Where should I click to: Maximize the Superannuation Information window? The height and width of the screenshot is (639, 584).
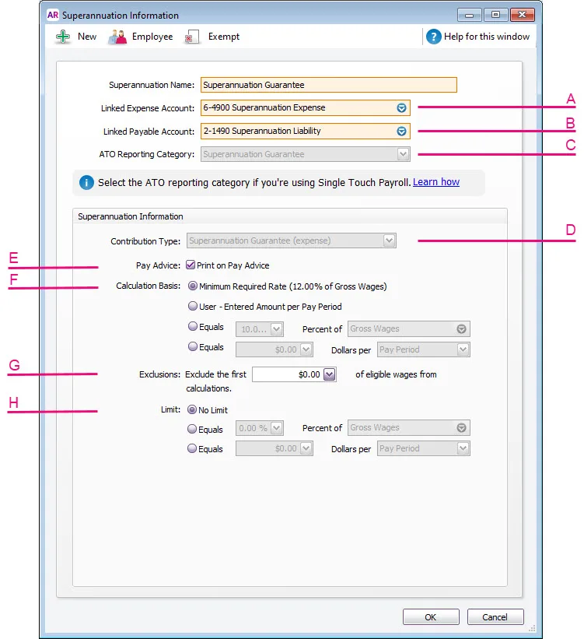pos(495,15)
